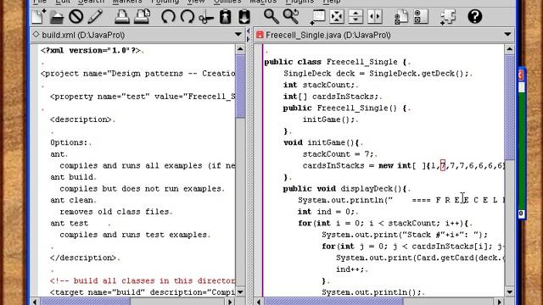This screenshot has height=305, width=543.
Task: Save the buffer using the pencil icon
Action: tap(95, 17)
